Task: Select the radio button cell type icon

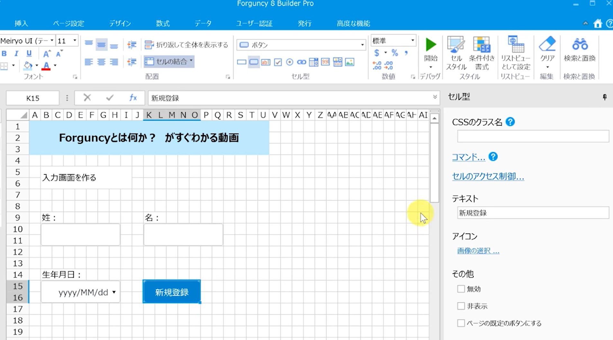Action: point(290,62)
